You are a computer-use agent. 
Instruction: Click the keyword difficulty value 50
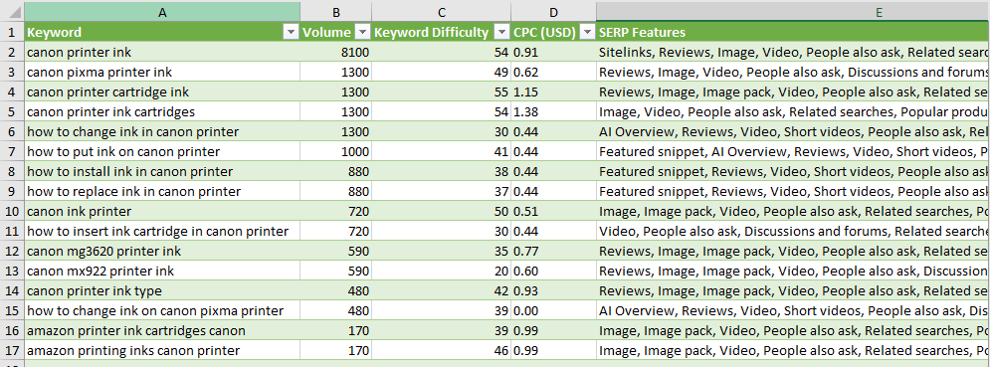pos(442,212)
